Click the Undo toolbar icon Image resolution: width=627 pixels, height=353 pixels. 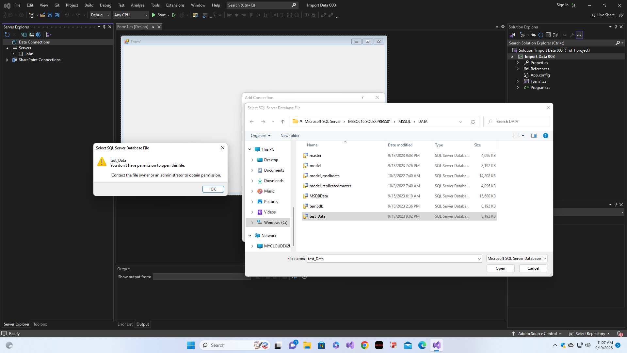pos(67,15)
